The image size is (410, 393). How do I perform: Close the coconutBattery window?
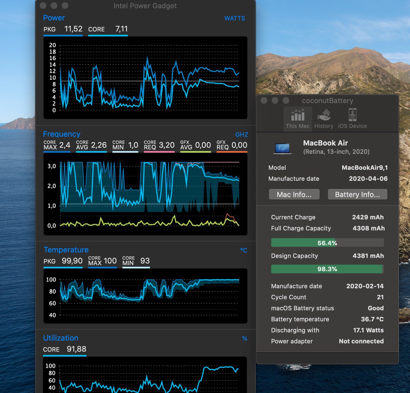pyautogui.click(x=264, y=100)
